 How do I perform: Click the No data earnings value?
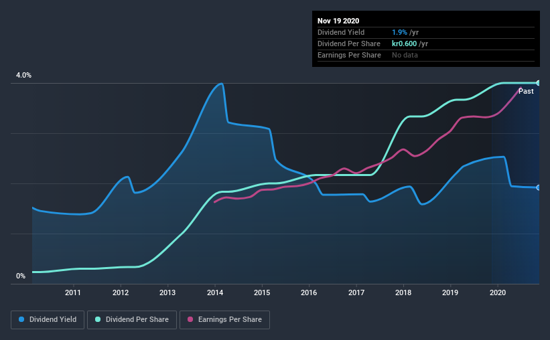pos(405,55)
